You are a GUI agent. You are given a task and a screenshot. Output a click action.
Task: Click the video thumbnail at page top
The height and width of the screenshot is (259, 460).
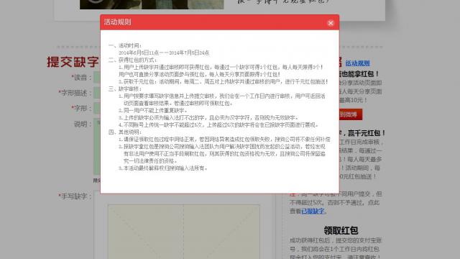[x=152, y=4]
